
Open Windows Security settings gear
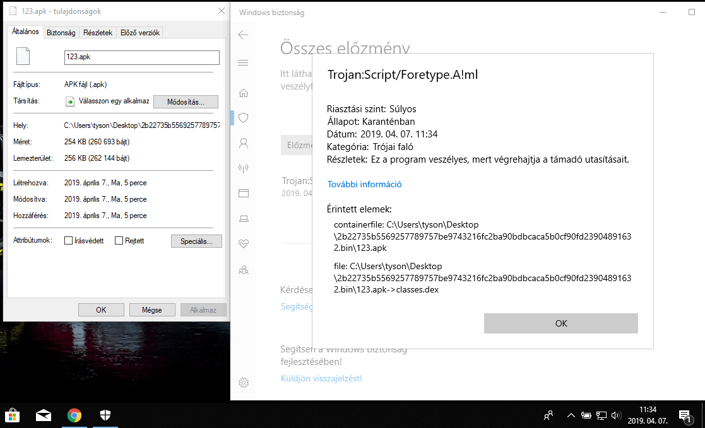click(243, 383)
